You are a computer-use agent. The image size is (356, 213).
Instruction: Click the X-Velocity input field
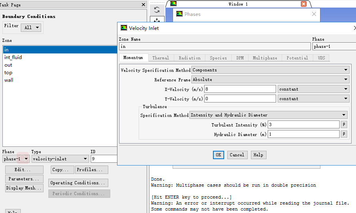(240, 89)
